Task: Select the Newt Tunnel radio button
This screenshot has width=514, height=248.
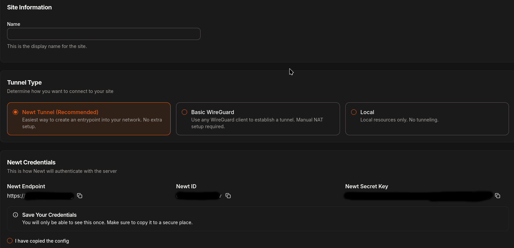Action: tap(15, 112)
